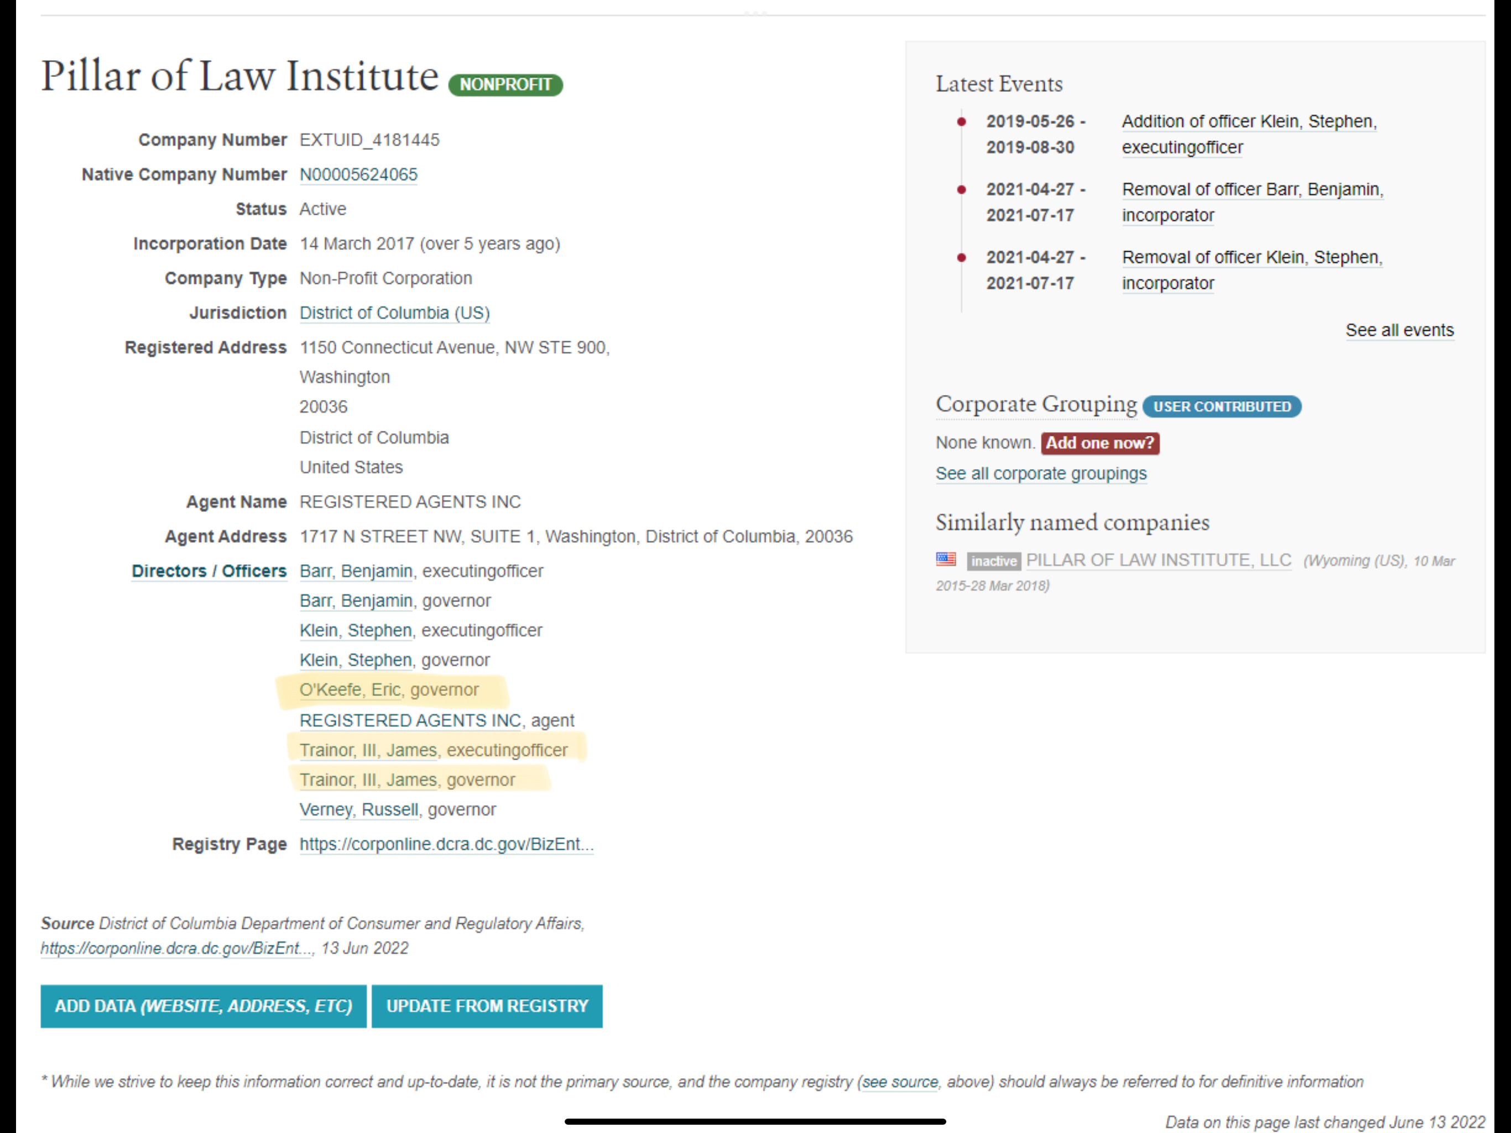Open Addition of officer Klein, Stephen event

1249,134
